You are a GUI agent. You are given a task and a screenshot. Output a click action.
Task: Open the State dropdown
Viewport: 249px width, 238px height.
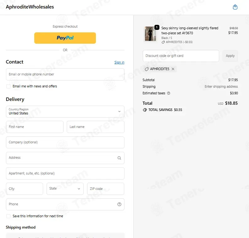tap(65, 189)
